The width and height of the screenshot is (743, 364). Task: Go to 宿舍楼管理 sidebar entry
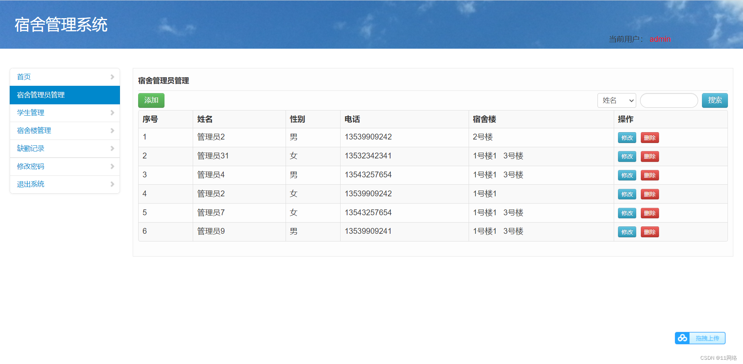click(x=65, y=131)
